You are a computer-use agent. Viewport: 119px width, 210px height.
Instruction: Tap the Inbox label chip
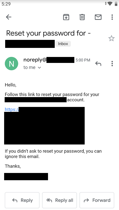point(63,44)
